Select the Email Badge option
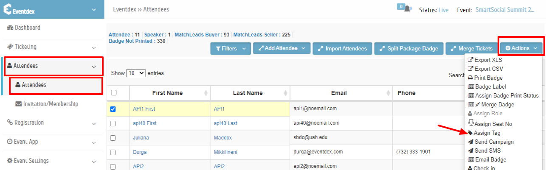The width and height of the screenshot is (546, 170). 487,159
